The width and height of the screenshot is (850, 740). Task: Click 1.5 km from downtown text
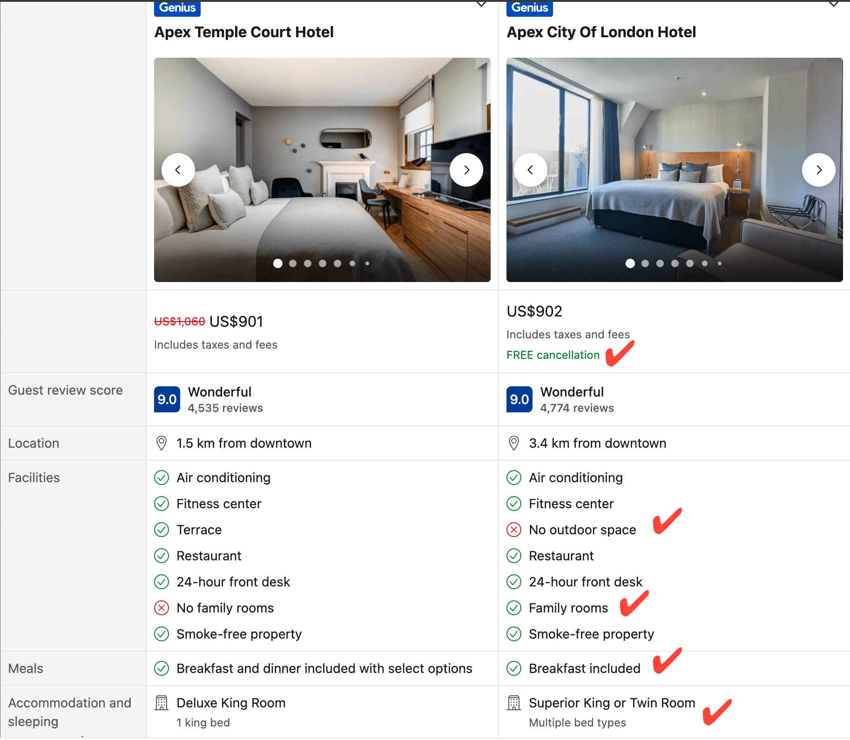(244, 443)
